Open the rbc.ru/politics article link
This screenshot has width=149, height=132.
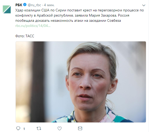[33, 26]
